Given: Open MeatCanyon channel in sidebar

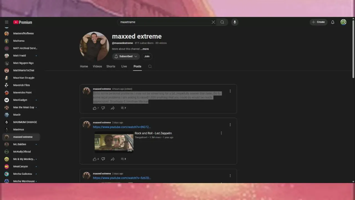Looking at the screenshot, I should click(x=21, y=166).
